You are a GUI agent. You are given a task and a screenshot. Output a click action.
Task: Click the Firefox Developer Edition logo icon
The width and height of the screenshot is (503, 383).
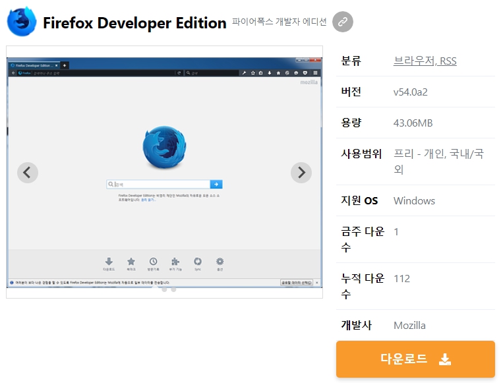[x=22, y=22]
